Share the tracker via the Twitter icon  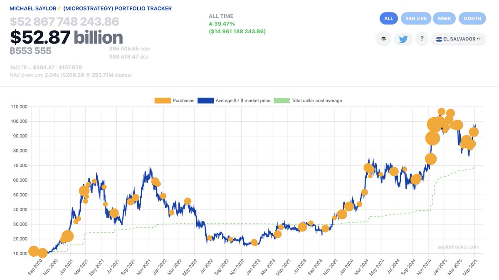pyautogui.click(x=403, y=39)
